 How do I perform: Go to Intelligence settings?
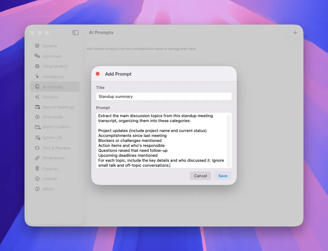point(55,77)
